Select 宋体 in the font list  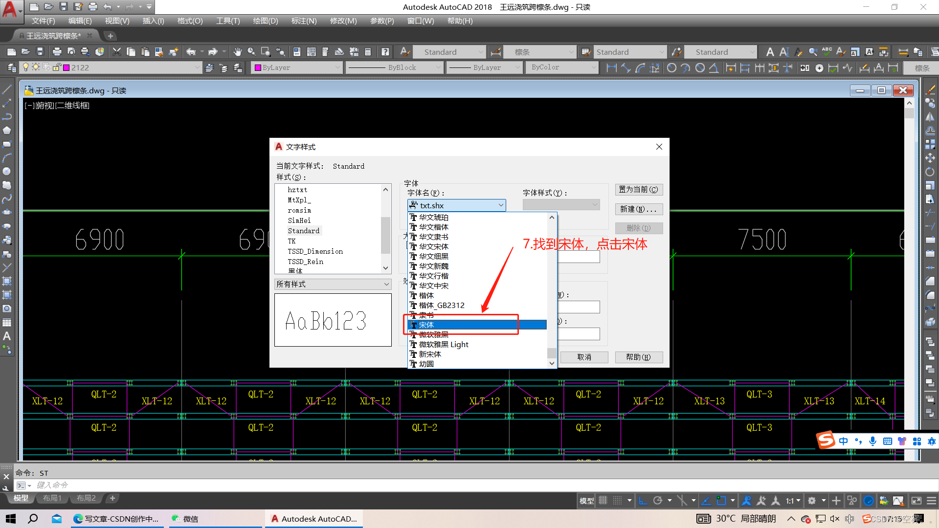click(x=426, y=325)
